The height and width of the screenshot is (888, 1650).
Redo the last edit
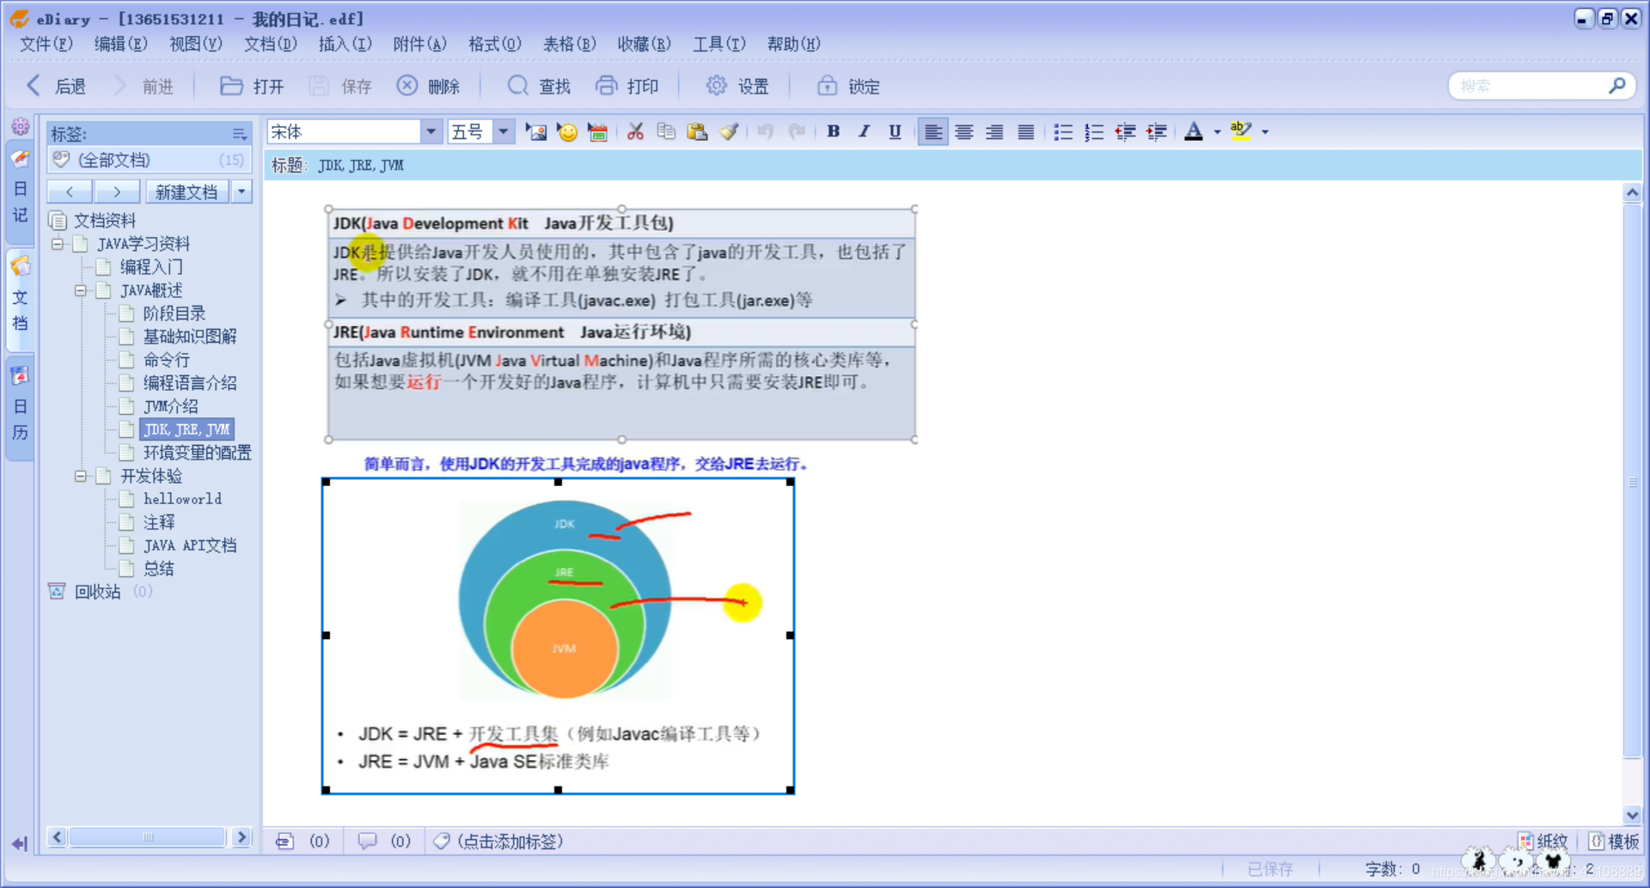pyautogui.click(x=797, y=131)
